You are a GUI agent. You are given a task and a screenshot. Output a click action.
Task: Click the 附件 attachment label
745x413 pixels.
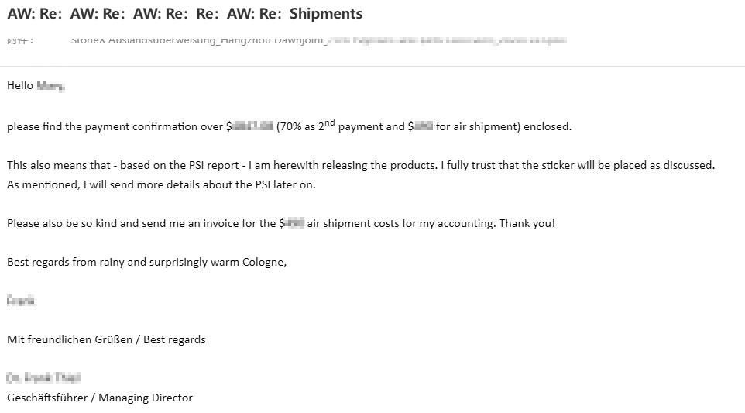tap(20, 41)
